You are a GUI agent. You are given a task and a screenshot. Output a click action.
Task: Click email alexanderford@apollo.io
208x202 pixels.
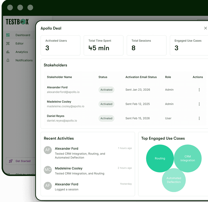(x=63, y=92)
